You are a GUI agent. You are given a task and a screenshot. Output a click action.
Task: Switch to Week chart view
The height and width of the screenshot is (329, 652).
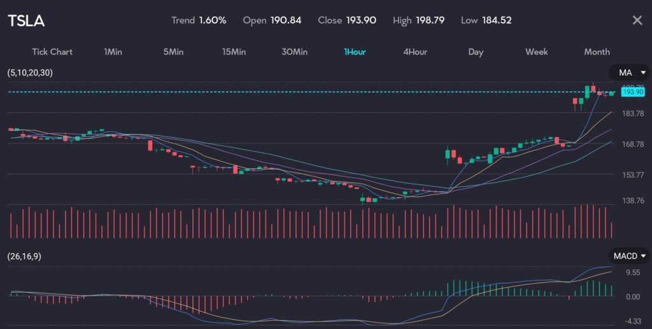pyautogui.click(x=536, y=52)
